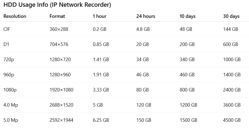Click the D1 resolution cell
This screenshot has width=249, height=128.
6,44
